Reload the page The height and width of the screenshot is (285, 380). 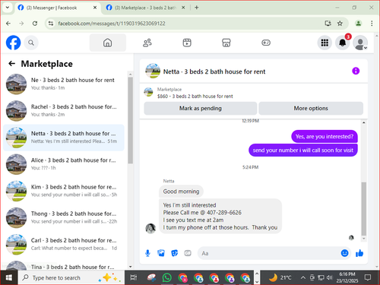(35, 24)
